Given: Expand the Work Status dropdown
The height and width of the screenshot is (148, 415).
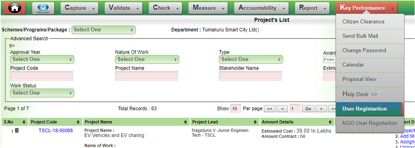Looking at the screenshot, I should pyautogui.click(x=42, y=93).
